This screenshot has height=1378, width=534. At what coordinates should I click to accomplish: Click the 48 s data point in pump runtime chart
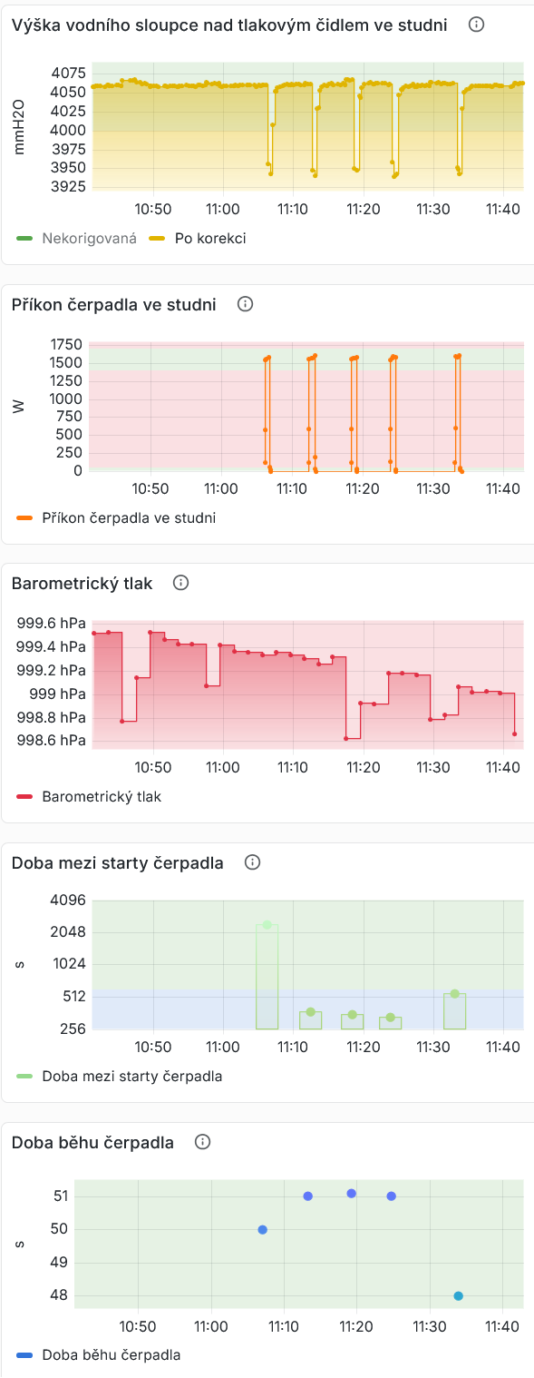point(459,1296)
